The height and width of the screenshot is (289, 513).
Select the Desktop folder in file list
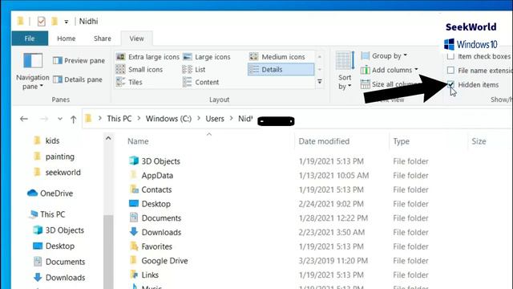(156, 204)
